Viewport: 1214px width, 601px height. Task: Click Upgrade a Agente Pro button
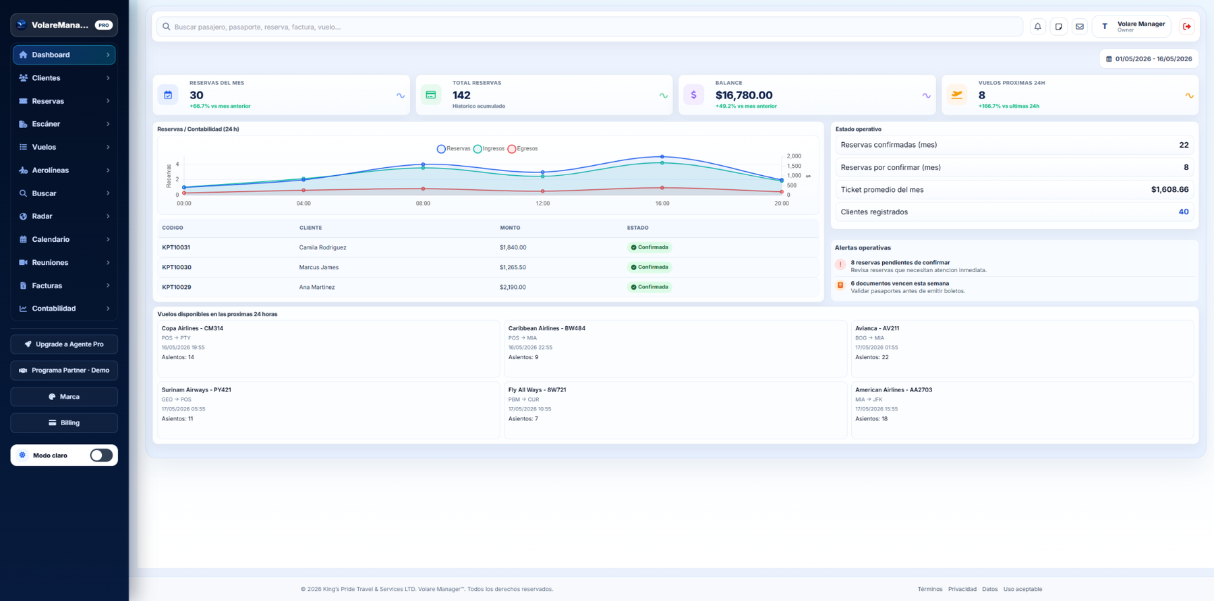click(64, 344)
